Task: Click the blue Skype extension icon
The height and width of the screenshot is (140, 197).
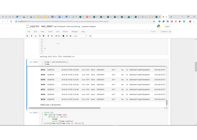Action: (x=168, y=21)
